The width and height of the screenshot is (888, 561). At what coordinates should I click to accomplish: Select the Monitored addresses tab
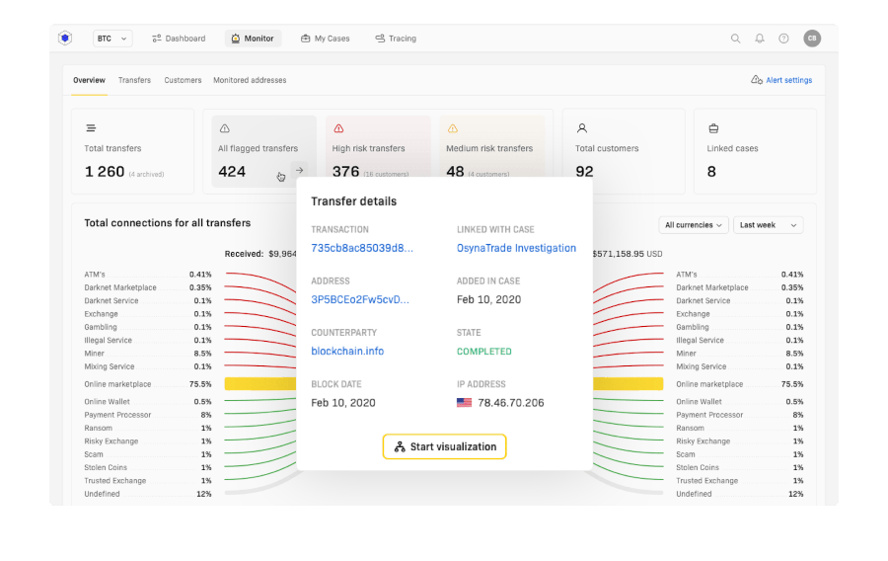tap(250, 80)
